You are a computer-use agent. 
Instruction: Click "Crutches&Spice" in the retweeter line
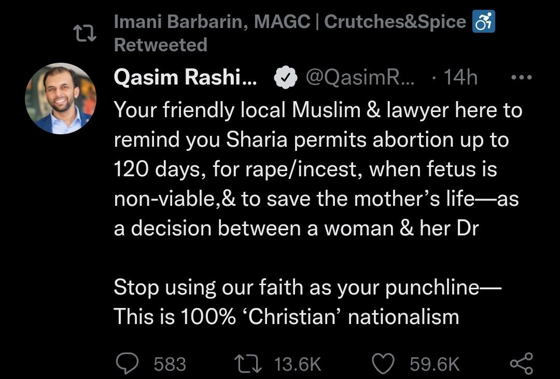(395, 22)
